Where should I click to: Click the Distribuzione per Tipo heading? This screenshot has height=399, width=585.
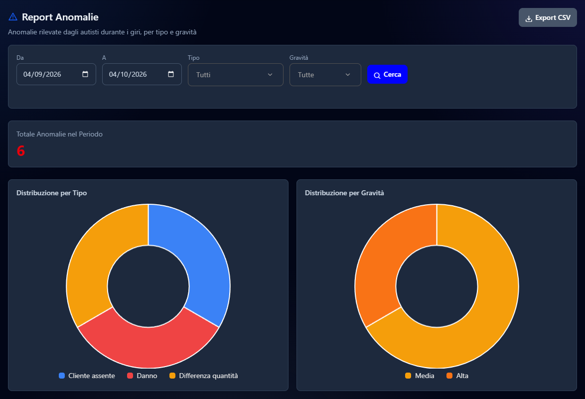click(51, 193)
